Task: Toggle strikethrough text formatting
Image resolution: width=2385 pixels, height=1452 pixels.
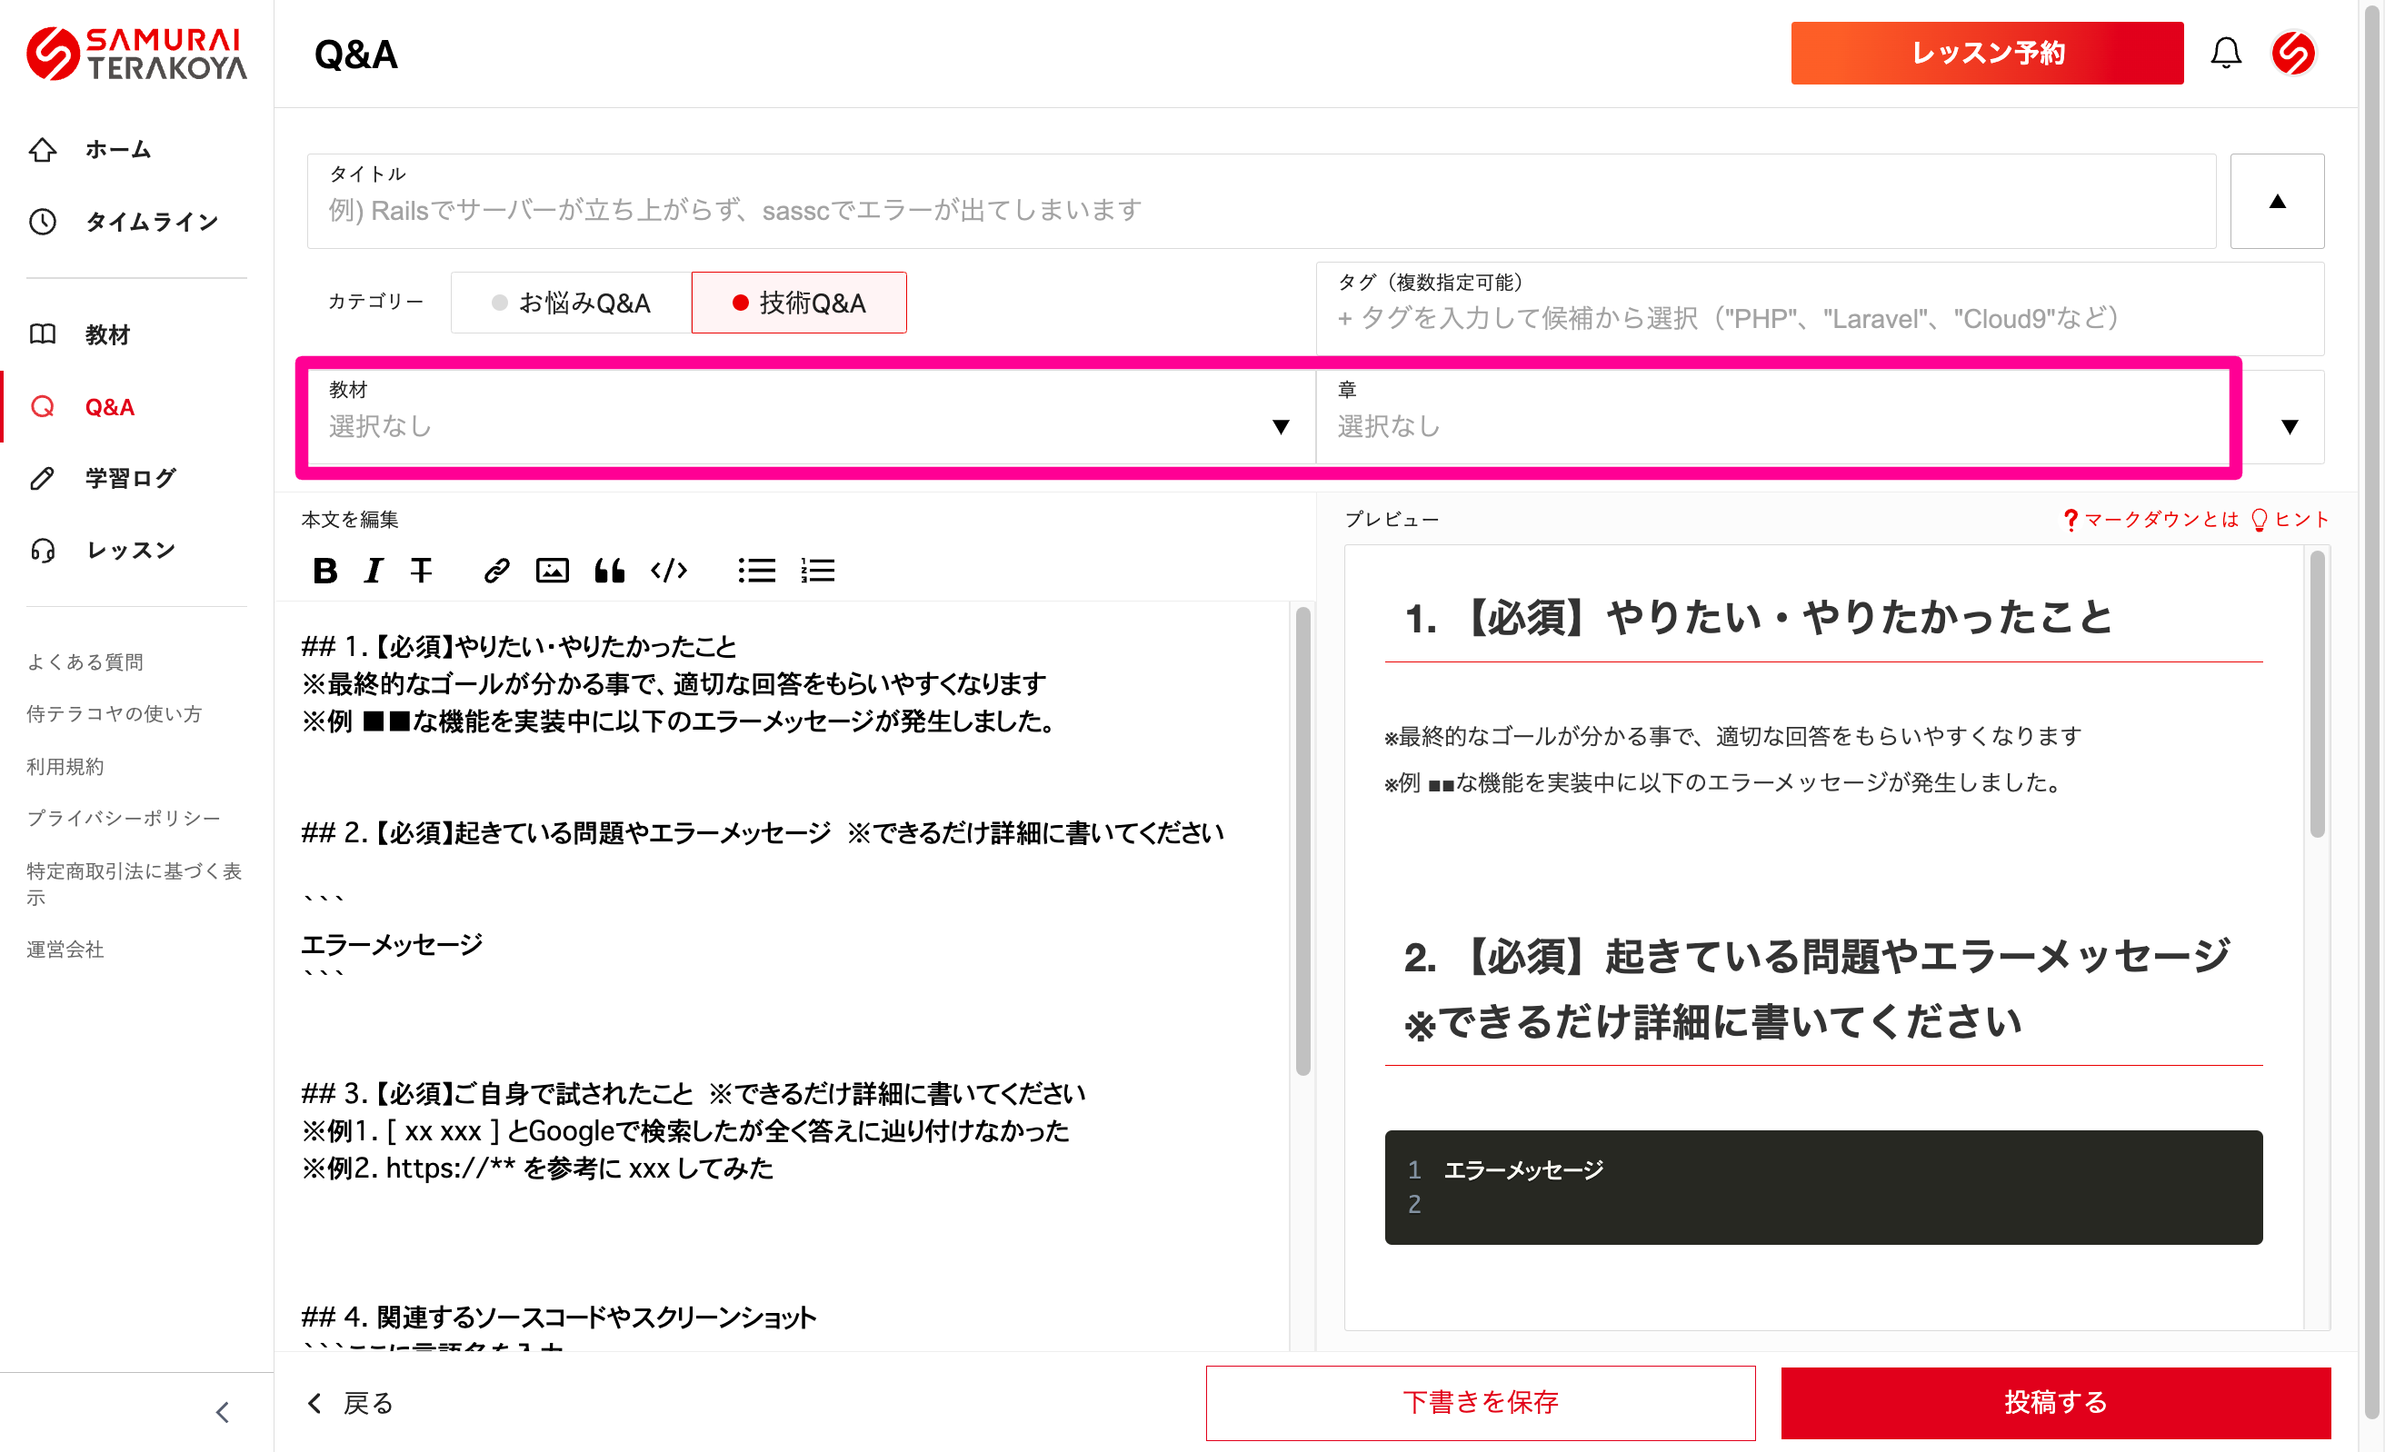Action: (x=421, y=571)
